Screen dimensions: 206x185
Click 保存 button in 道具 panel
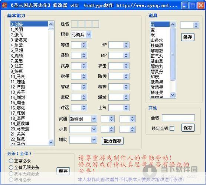(x=187, y=37)
